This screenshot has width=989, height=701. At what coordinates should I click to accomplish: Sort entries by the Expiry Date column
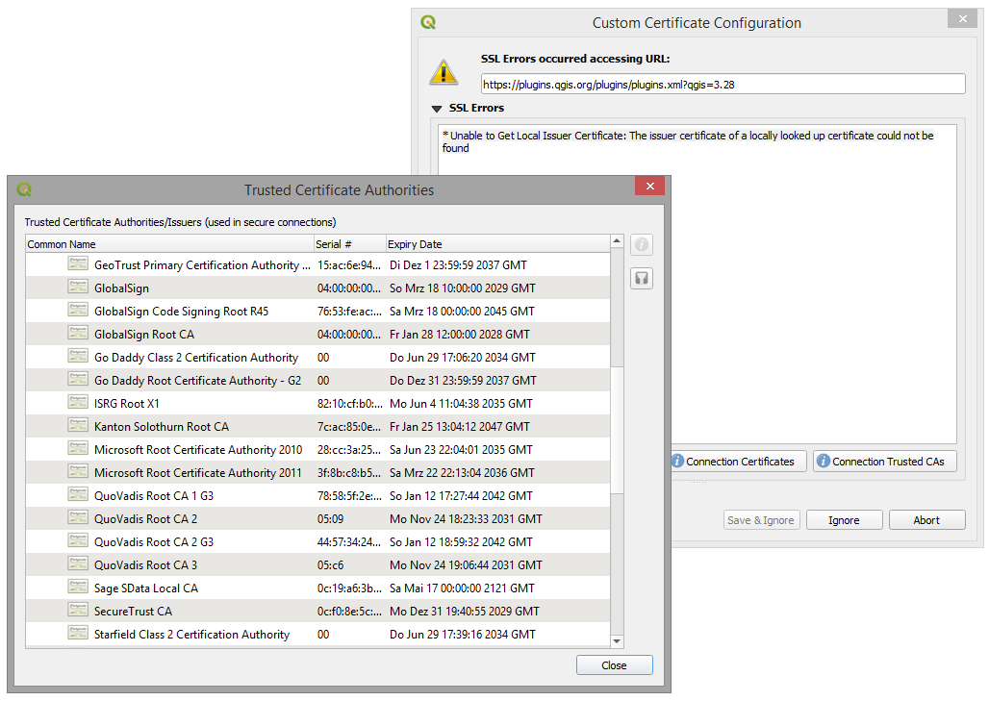419,243
